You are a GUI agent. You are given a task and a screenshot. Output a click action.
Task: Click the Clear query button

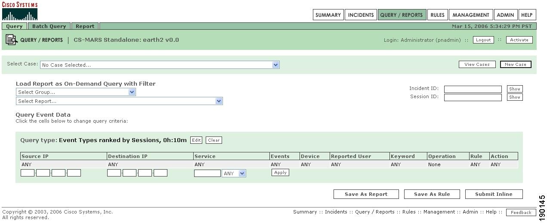[214, 140]
